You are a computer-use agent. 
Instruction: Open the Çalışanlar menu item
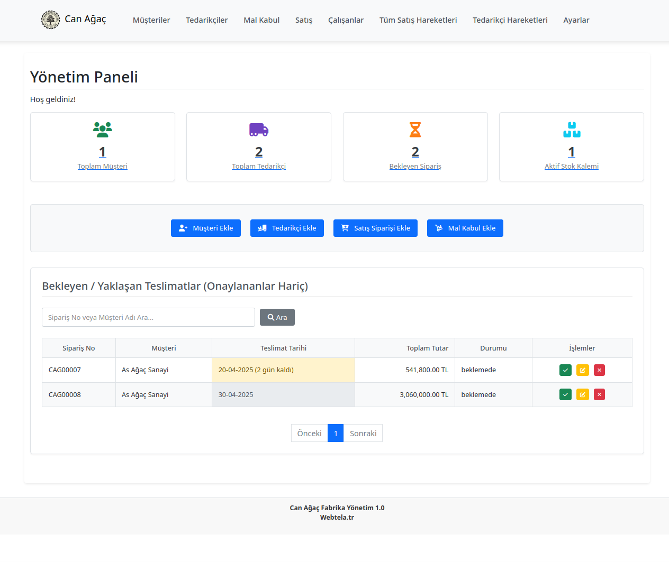(x=346, y=20)
